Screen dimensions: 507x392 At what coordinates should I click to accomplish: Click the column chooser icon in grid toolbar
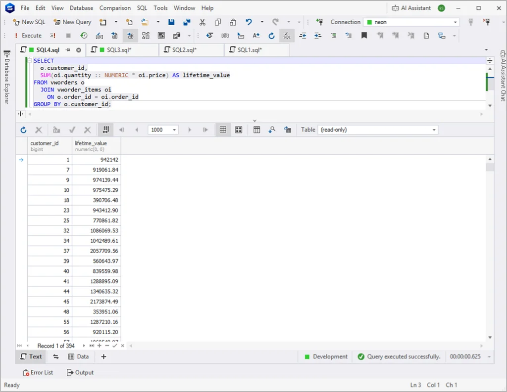[x=257, y=130]
